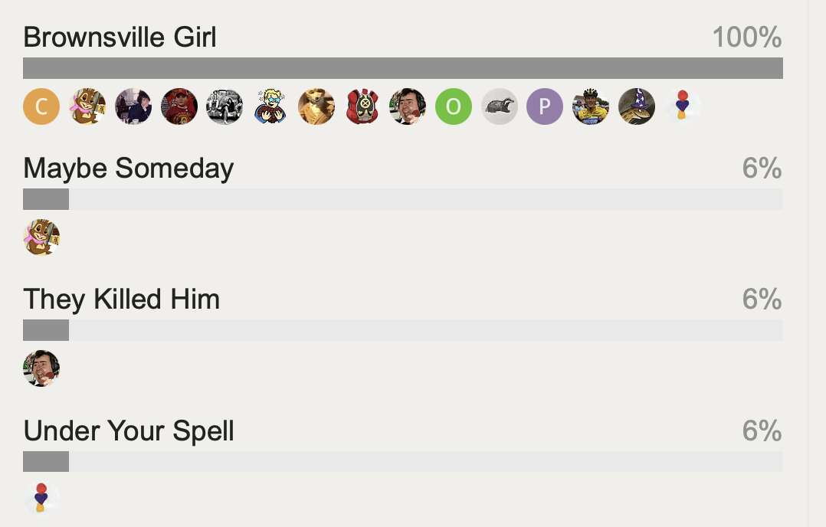Click the Vault Boy cartoon avatar

tap(270, 106)
